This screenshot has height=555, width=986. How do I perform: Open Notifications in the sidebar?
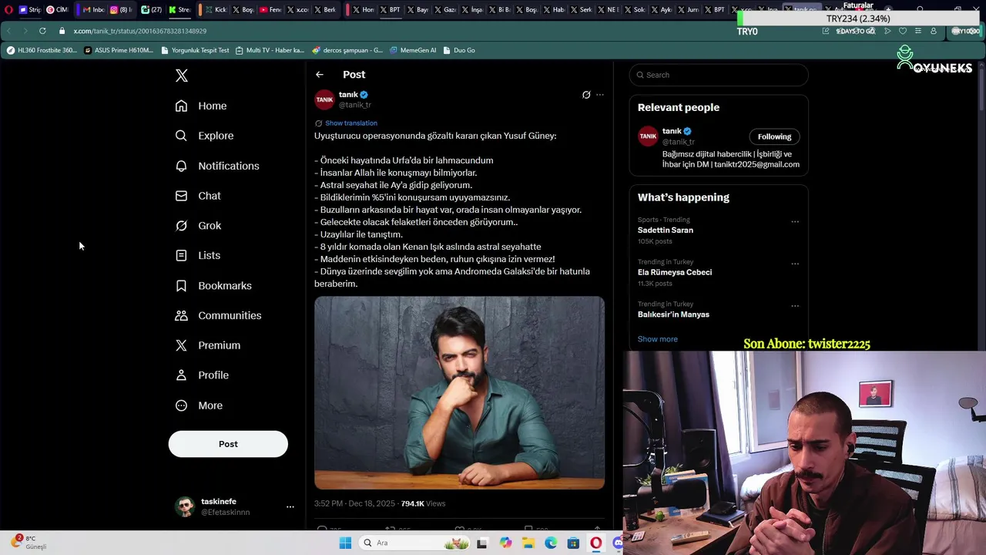coord(217,166)
